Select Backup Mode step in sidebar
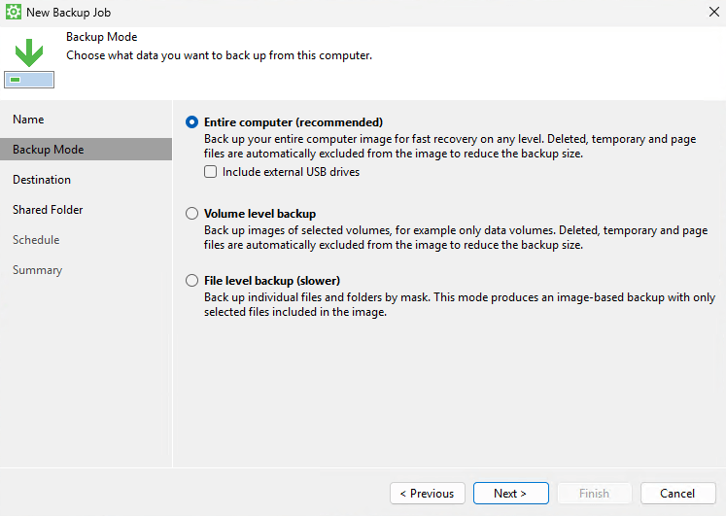The width and height of the screenshot is (726, 516). pos(48,150)
